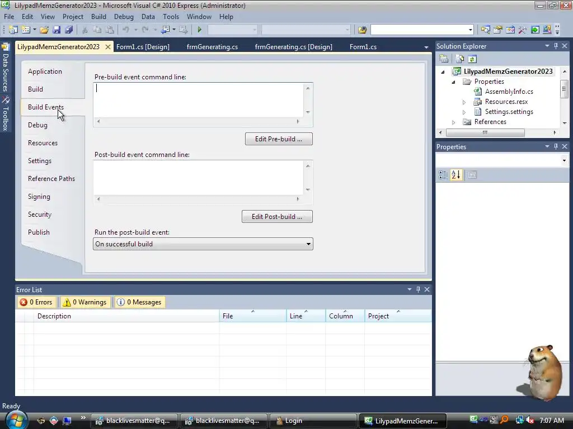Switch to the Form1.cs [Design] tab
The width and height of the screenshot is (573, 429).
point(143,47)
